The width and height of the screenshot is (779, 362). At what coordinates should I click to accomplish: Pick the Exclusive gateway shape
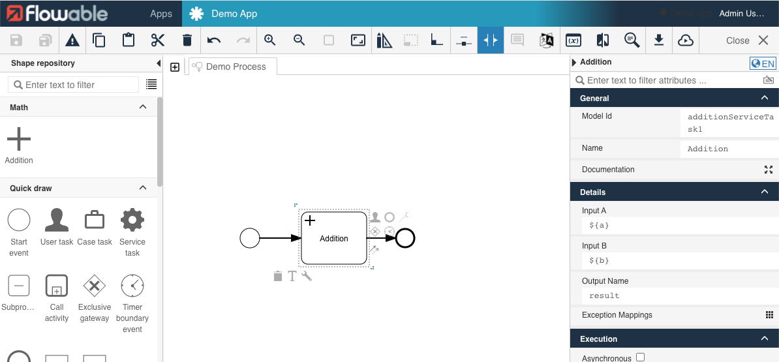[x=95, y=298]
